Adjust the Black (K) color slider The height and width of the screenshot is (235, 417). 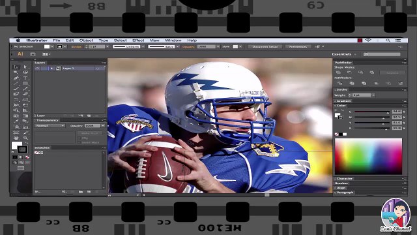(x=372, y=129)
